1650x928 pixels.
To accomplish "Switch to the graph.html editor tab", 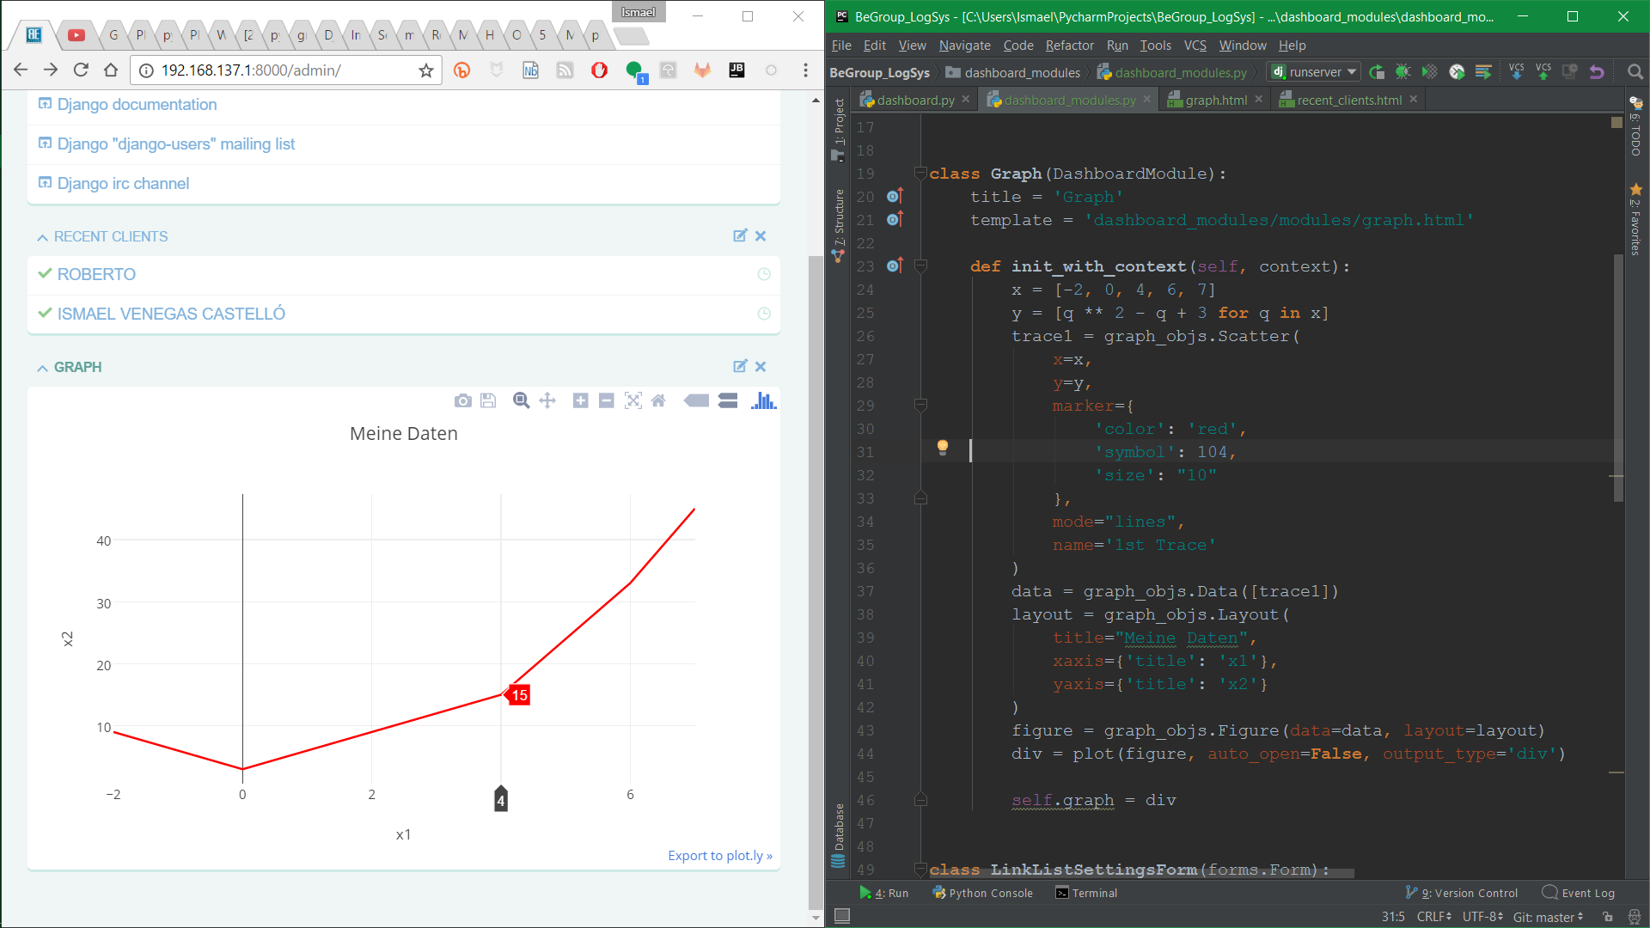I will point(1215,100).
